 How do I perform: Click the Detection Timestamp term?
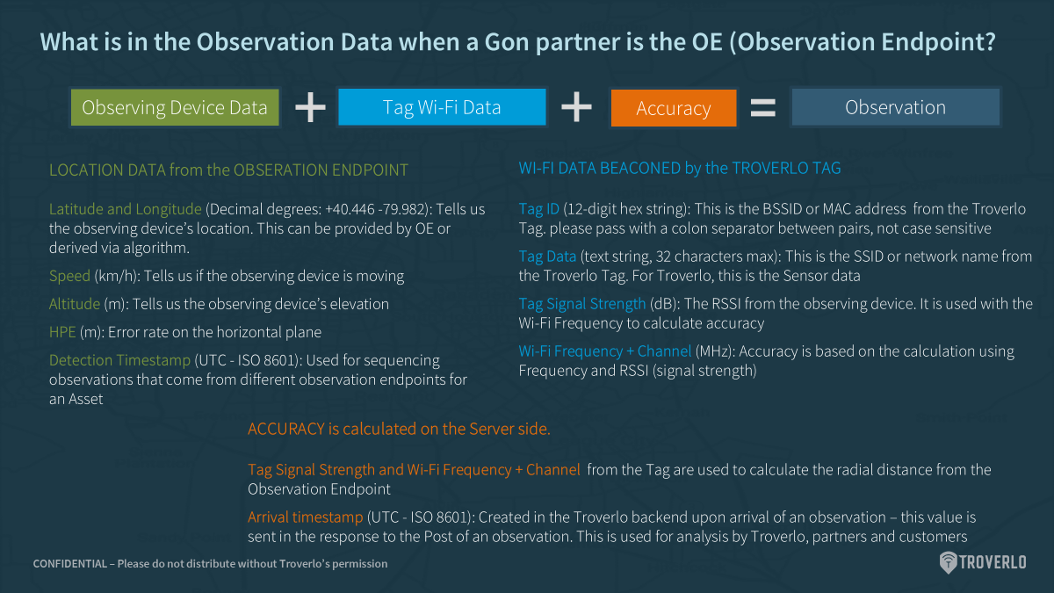coord(119,360)
